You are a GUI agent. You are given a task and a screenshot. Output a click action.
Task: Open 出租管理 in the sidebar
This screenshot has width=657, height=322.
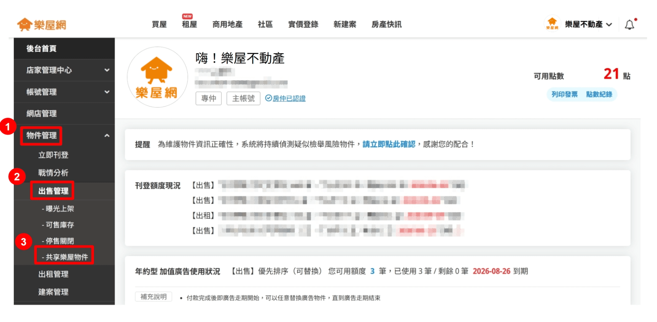click(x=53, y=274)
